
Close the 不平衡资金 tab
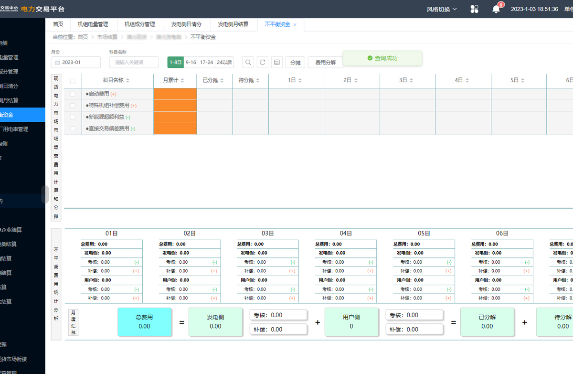point(295,24)
